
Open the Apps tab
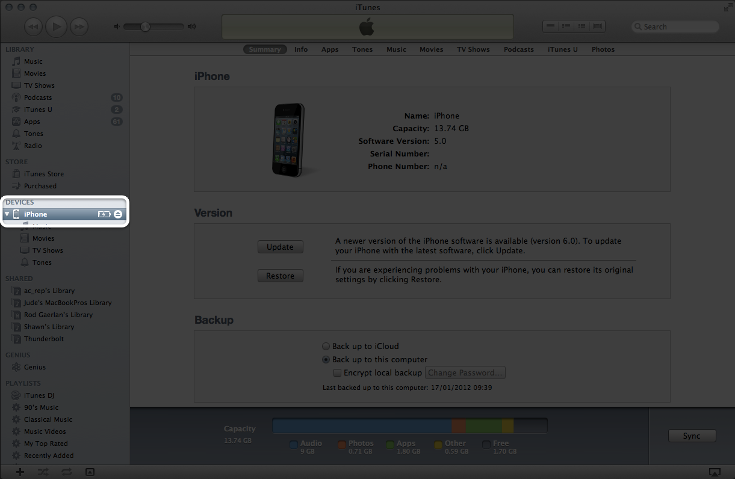pyautogui.click(x=330, y=49)
